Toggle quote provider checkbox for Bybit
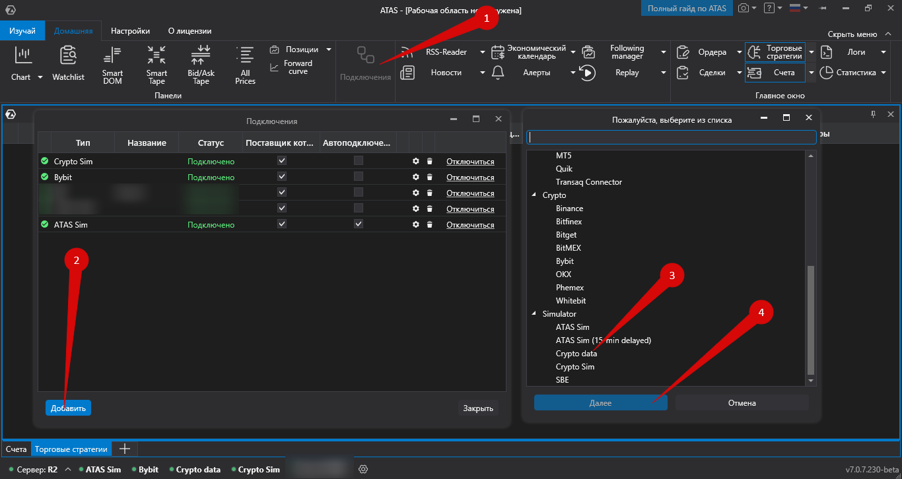The height and width of the screenshot is (479, 902). pyautogui.click(x=282, y=176)
